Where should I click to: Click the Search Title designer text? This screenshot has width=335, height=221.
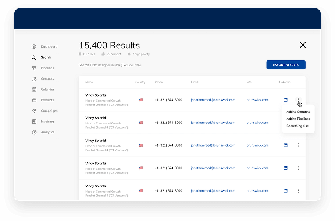point(110,65)
